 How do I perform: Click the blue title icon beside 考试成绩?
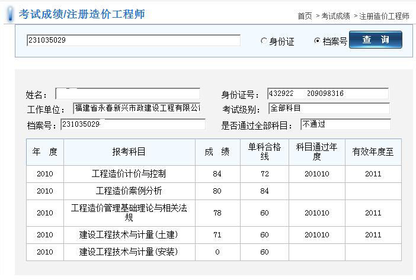click(x=9, y=15)
